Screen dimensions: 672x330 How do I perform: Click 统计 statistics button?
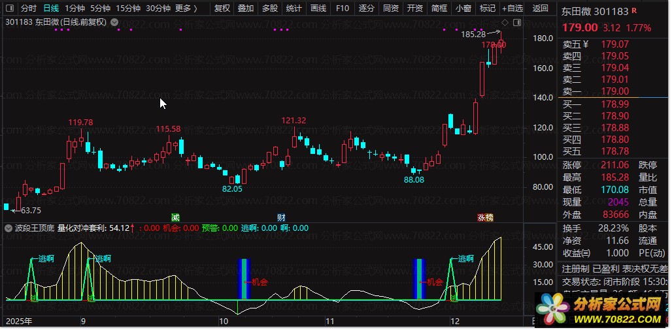294,8
